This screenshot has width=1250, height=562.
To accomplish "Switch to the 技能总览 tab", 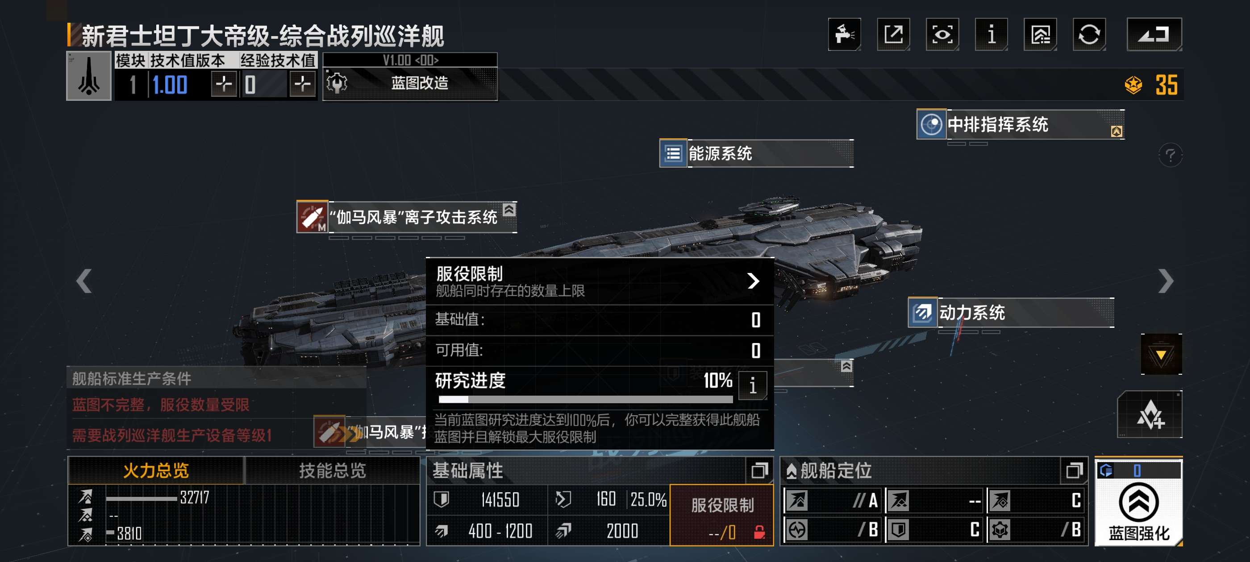I will tap(333, 471).
